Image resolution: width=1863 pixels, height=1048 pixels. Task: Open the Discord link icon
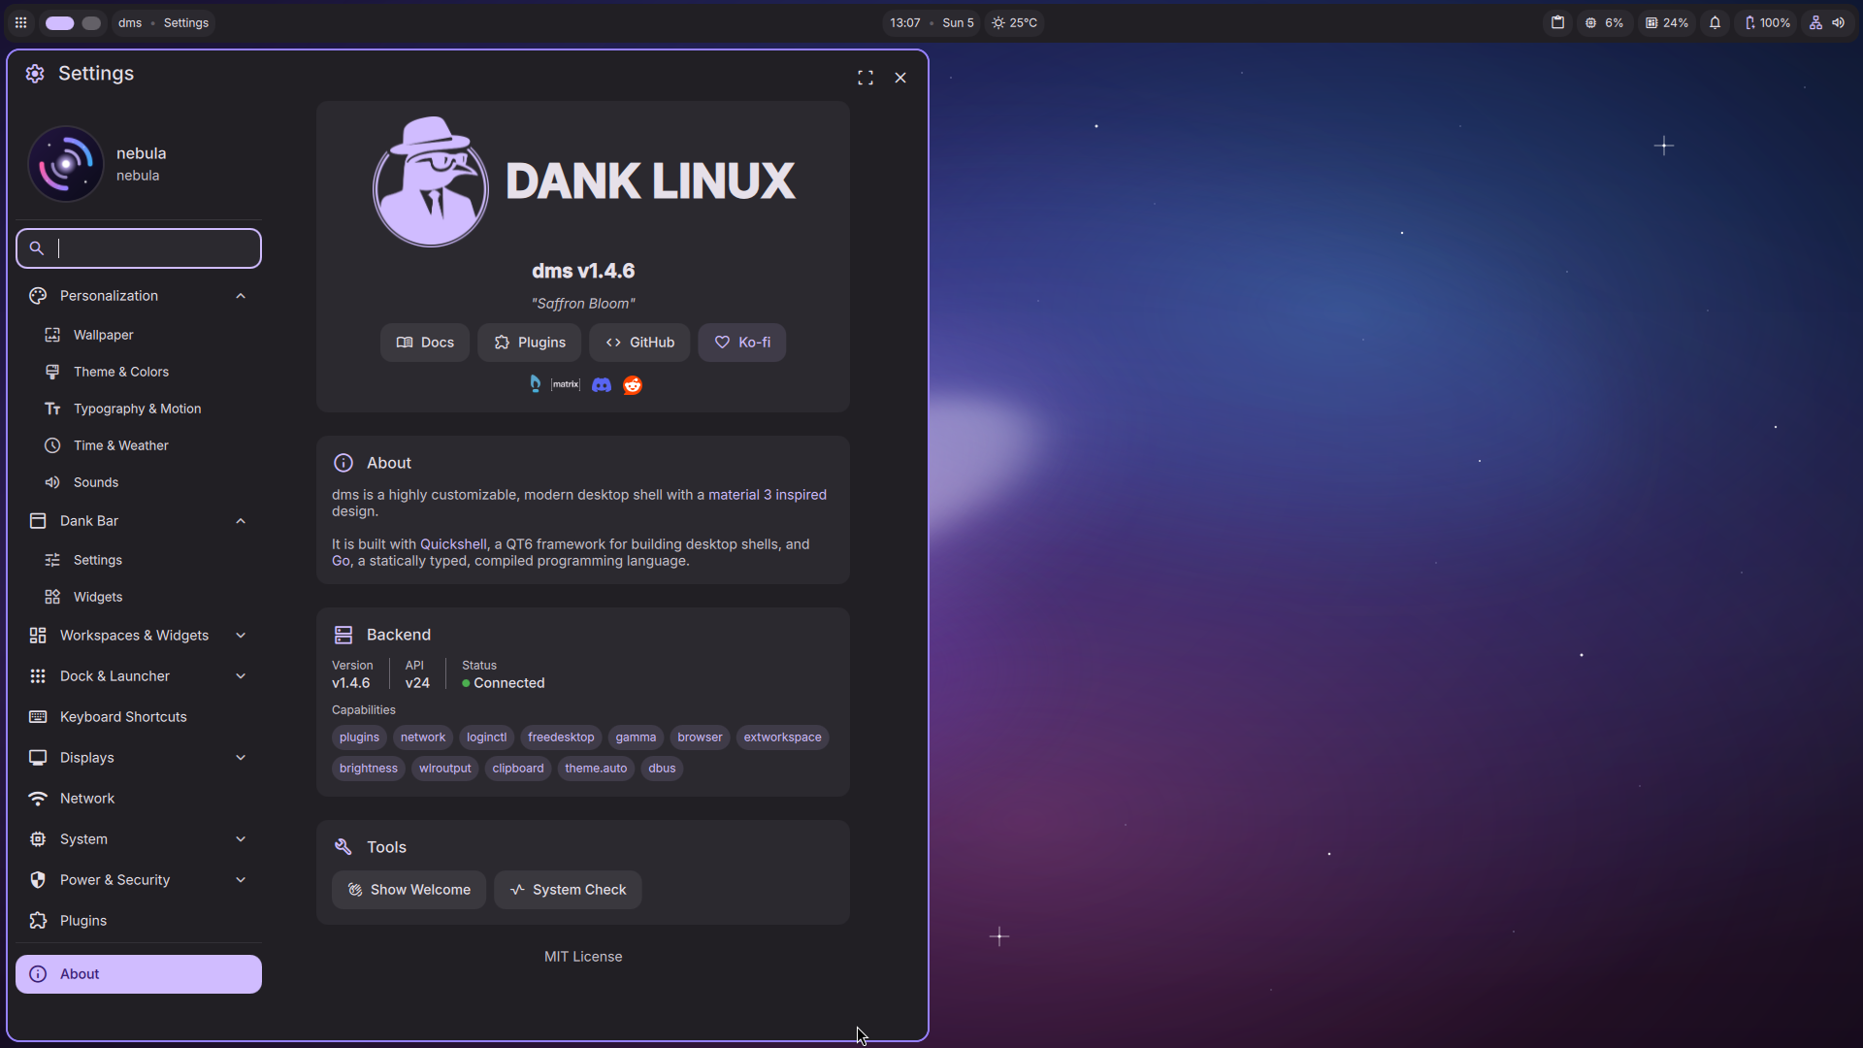click(x=602, y=385)
